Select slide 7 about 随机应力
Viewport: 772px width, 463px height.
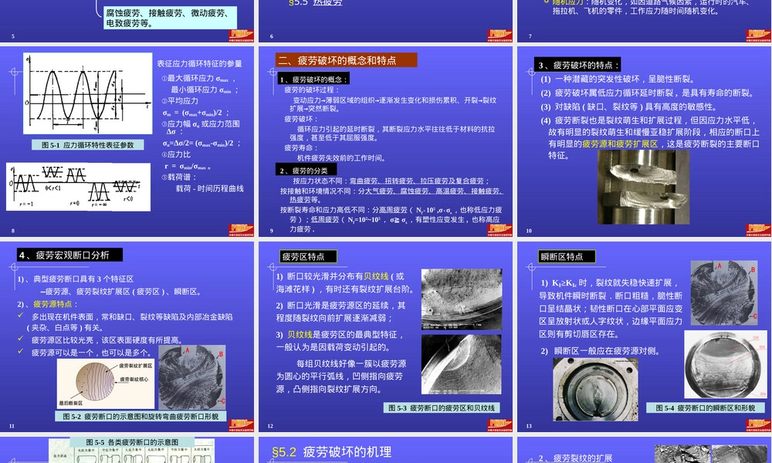[645, 21]
